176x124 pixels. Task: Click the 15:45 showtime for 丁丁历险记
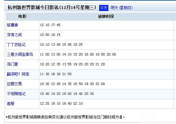[67, 45]
